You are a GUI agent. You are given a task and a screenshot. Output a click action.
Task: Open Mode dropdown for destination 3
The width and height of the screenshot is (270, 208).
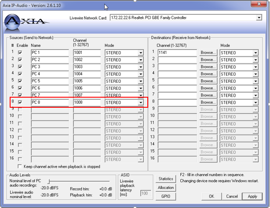[255, 67]
